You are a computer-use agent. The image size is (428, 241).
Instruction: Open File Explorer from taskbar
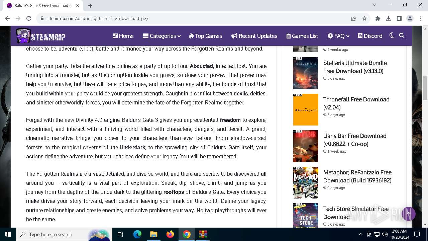tap(153, 234)
